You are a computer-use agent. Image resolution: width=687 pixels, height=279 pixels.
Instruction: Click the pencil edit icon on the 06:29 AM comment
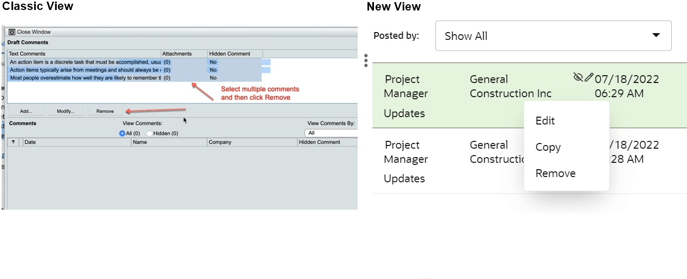point(589,77)
